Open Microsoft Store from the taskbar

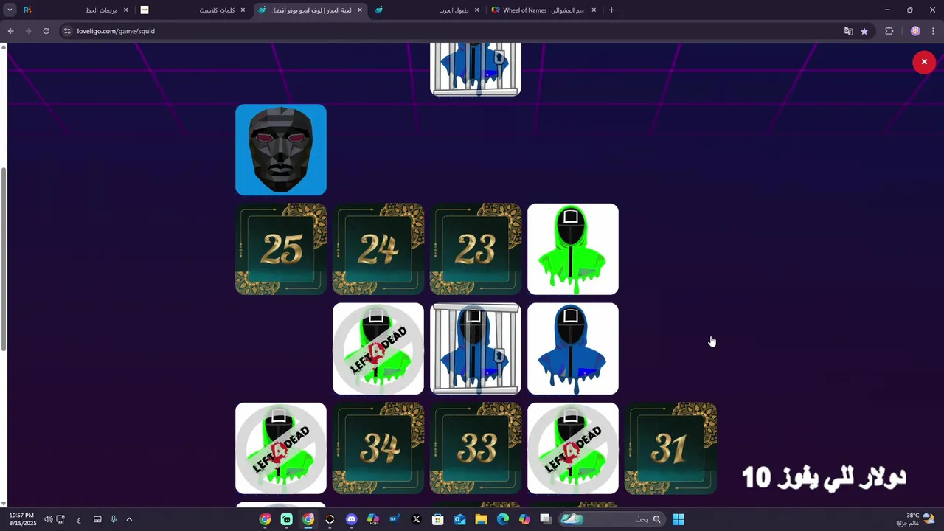[x=437, y=519]
